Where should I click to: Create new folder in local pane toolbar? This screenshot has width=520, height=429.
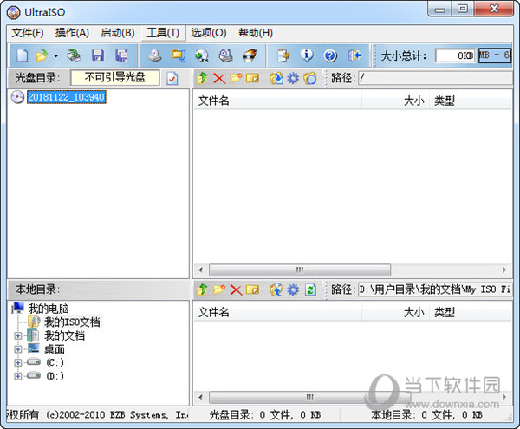point(219,289)
